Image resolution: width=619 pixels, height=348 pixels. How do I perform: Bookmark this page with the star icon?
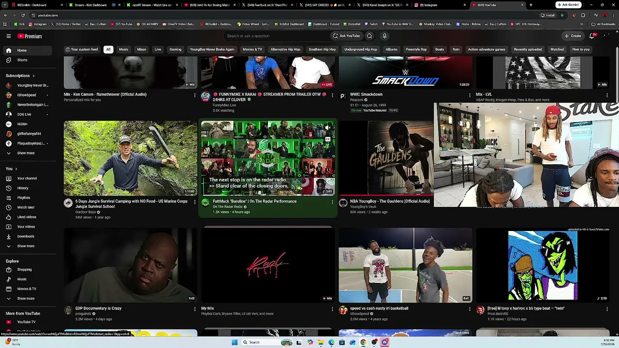[x=562, y=15]
